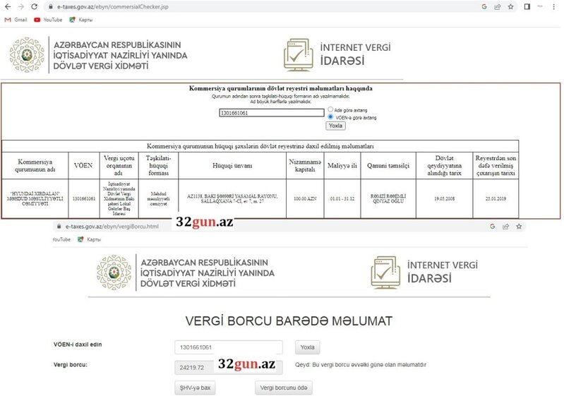Click Google icon in lower address bar
This screenshot has height=396, width=564.
pyautogui.click(x=493, y=226)
